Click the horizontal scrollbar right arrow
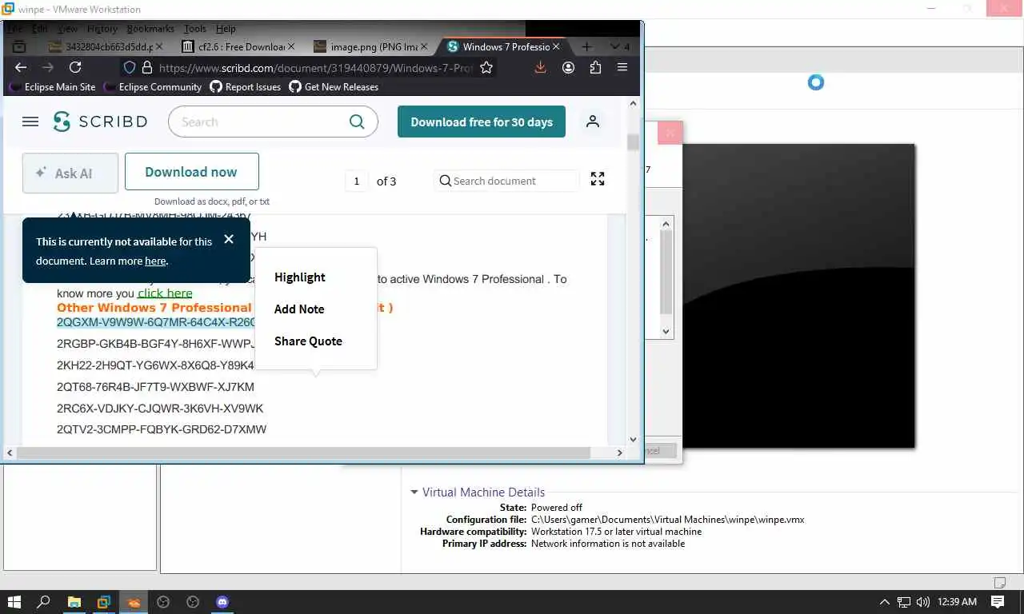 click(620, 453)
